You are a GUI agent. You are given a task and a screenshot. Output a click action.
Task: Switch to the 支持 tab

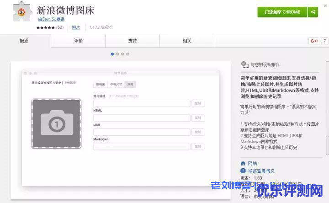(x=133, y=41)
